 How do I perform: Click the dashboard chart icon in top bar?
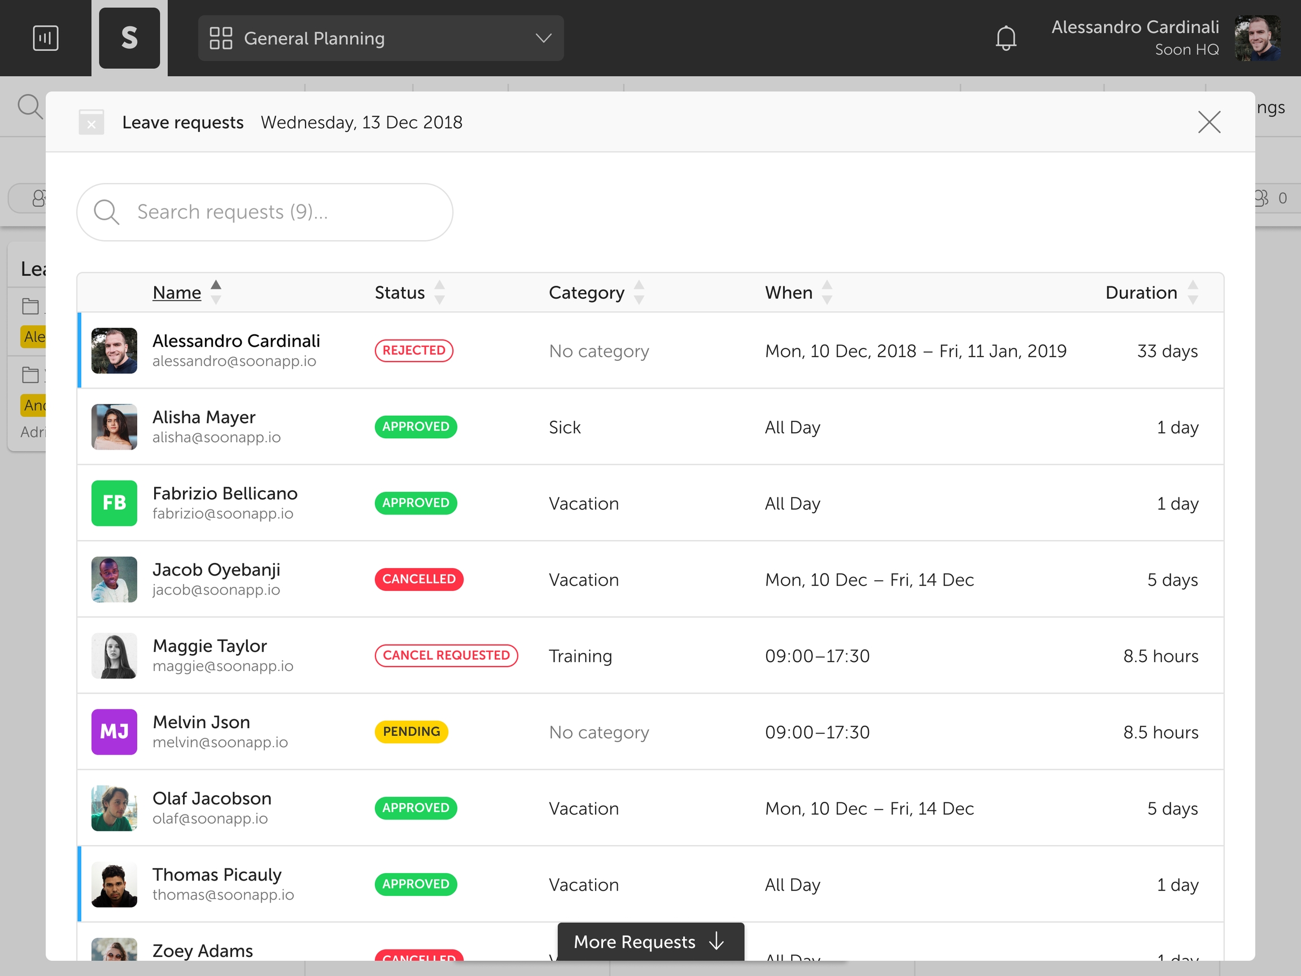pyautogui.click(x=45, y=38)
